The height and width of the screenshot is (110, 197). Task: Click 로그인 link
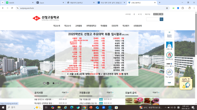(140, 14)
